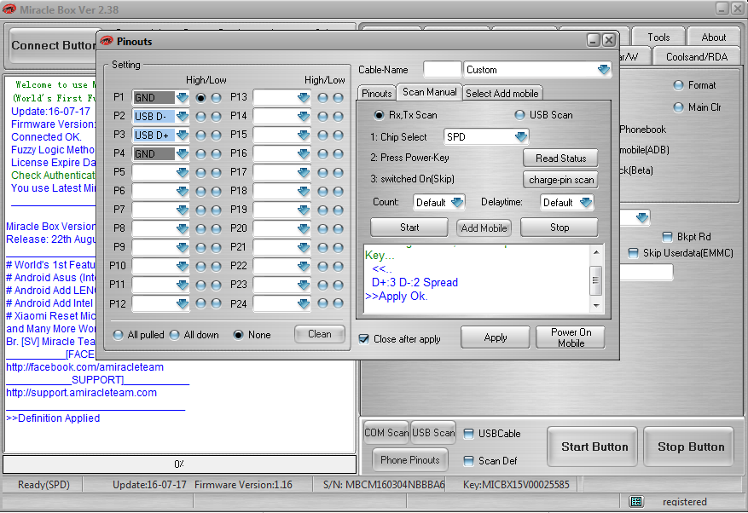The height and width of the screenshot is (513, 748).
Task: Open the Coolsand/RDA tab
Action: [697, 57]
